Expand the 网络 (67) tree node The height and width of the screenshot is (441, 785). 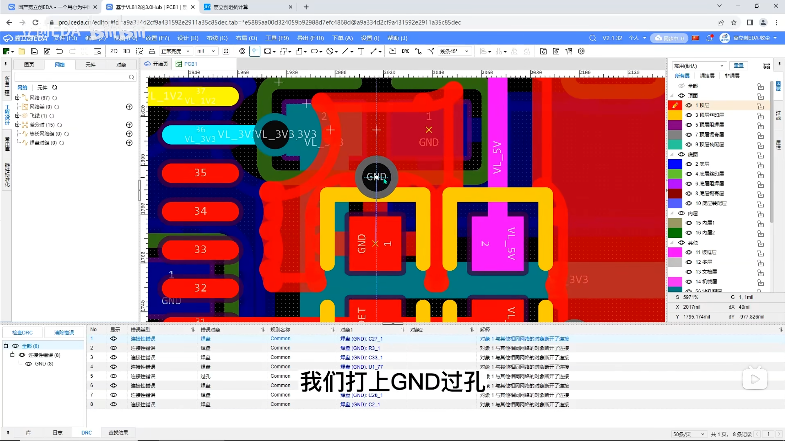click(17, 98)
